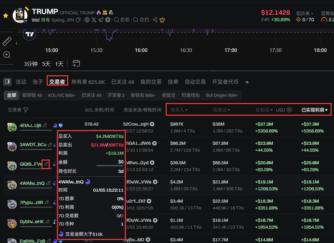334x243 pixels.
Task: Search by 合约 on the header
Action: click(x=141, y=20)
